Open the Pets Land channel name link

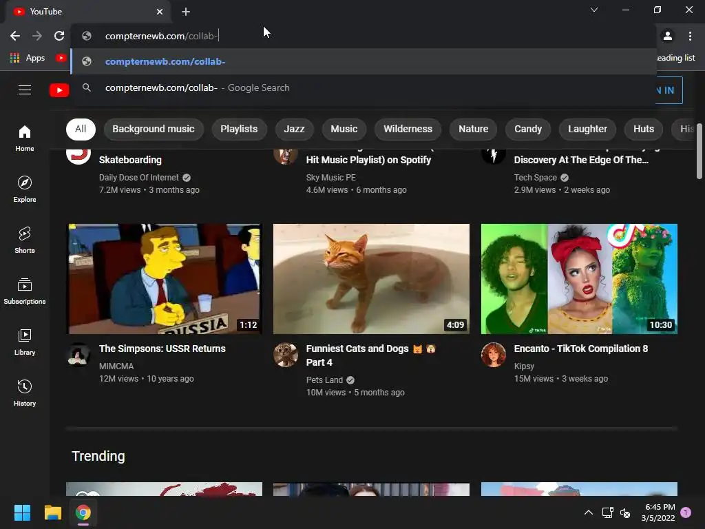click(325, 380)
